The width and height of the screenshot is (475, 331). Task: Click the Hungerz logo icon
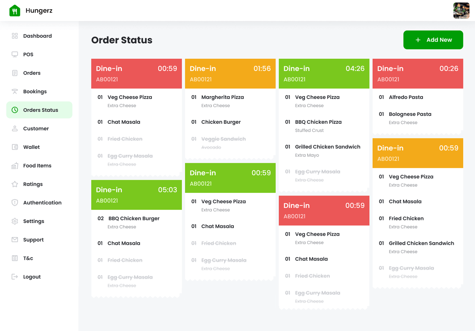click(15, 11)
